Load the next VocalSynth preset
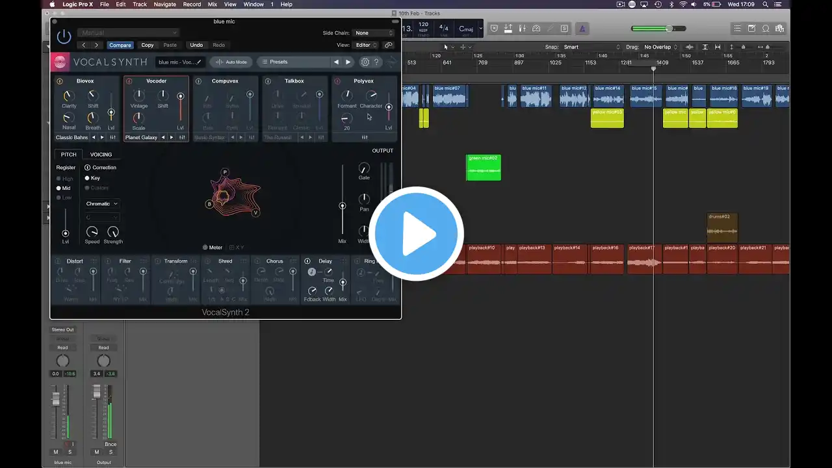The width and height of the screenshot is (832, 468). [348, 62]
